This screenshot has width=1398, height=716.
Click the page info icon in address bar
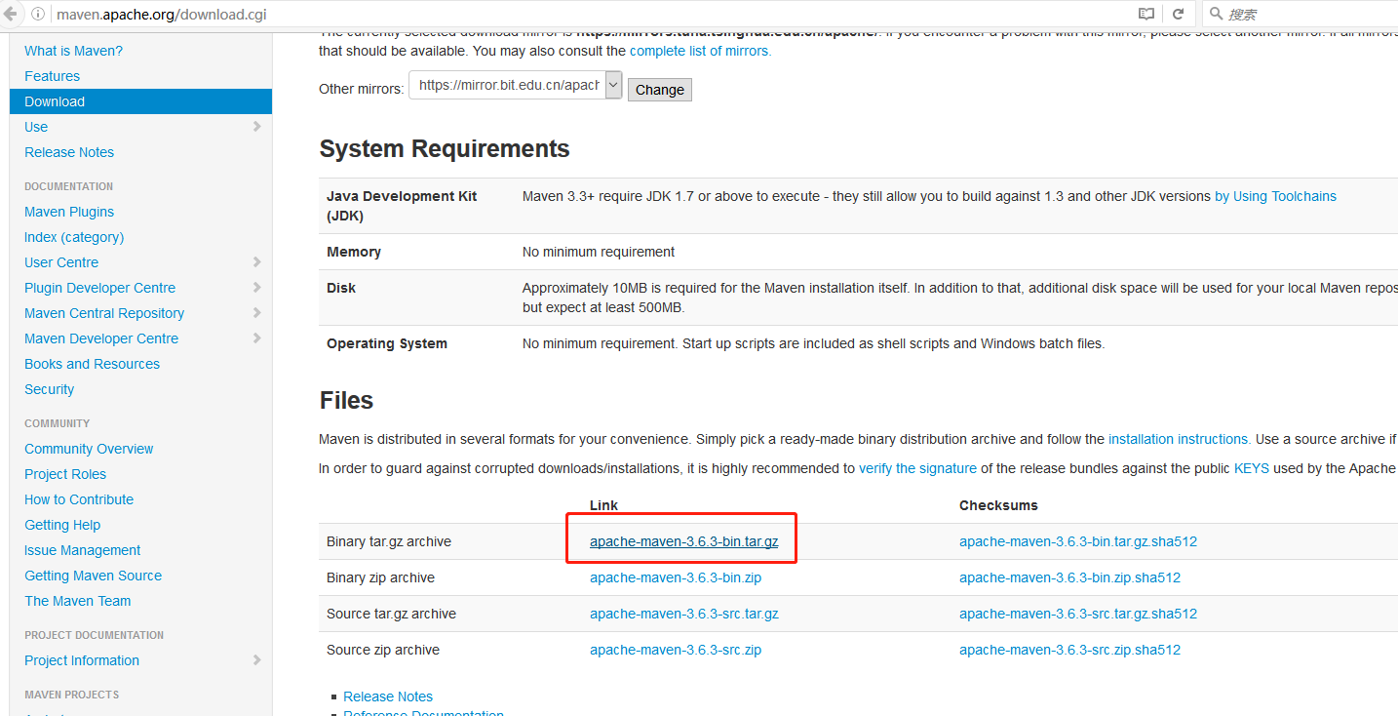[x=36, y=15]
